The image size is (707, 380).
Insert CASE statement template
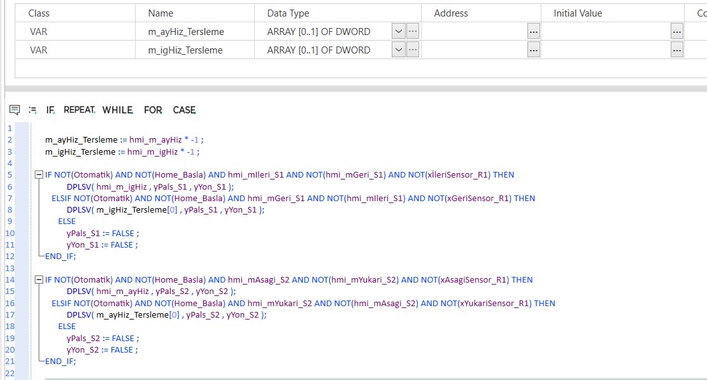pyautogui.click(x=184, y=110)
